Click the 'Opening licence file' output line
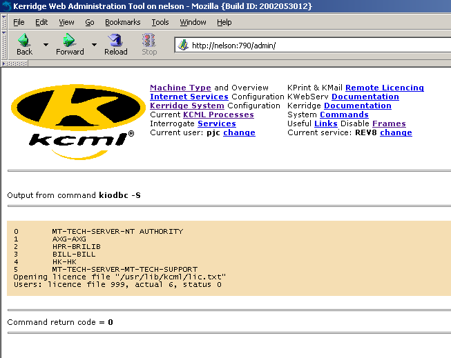 [119, 277]
